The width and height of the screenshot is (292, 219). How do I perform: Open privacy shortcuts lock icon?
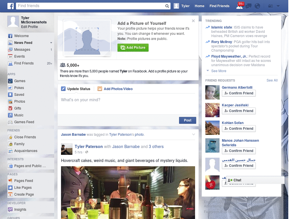click(x=270, y=6)
